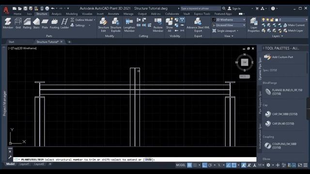Click the Undo option in command line
The image size is (310, 174).
coord(148,159)
